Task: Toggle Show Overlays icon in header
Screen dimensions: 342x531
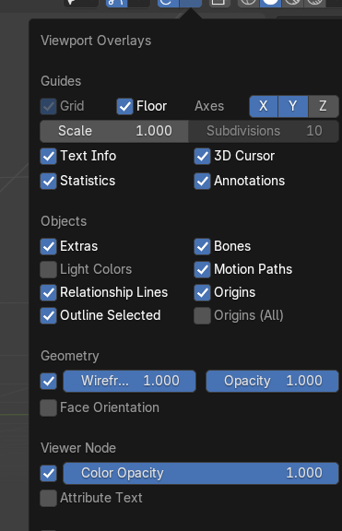Action: pyautogui.click(x=168, y=3)
